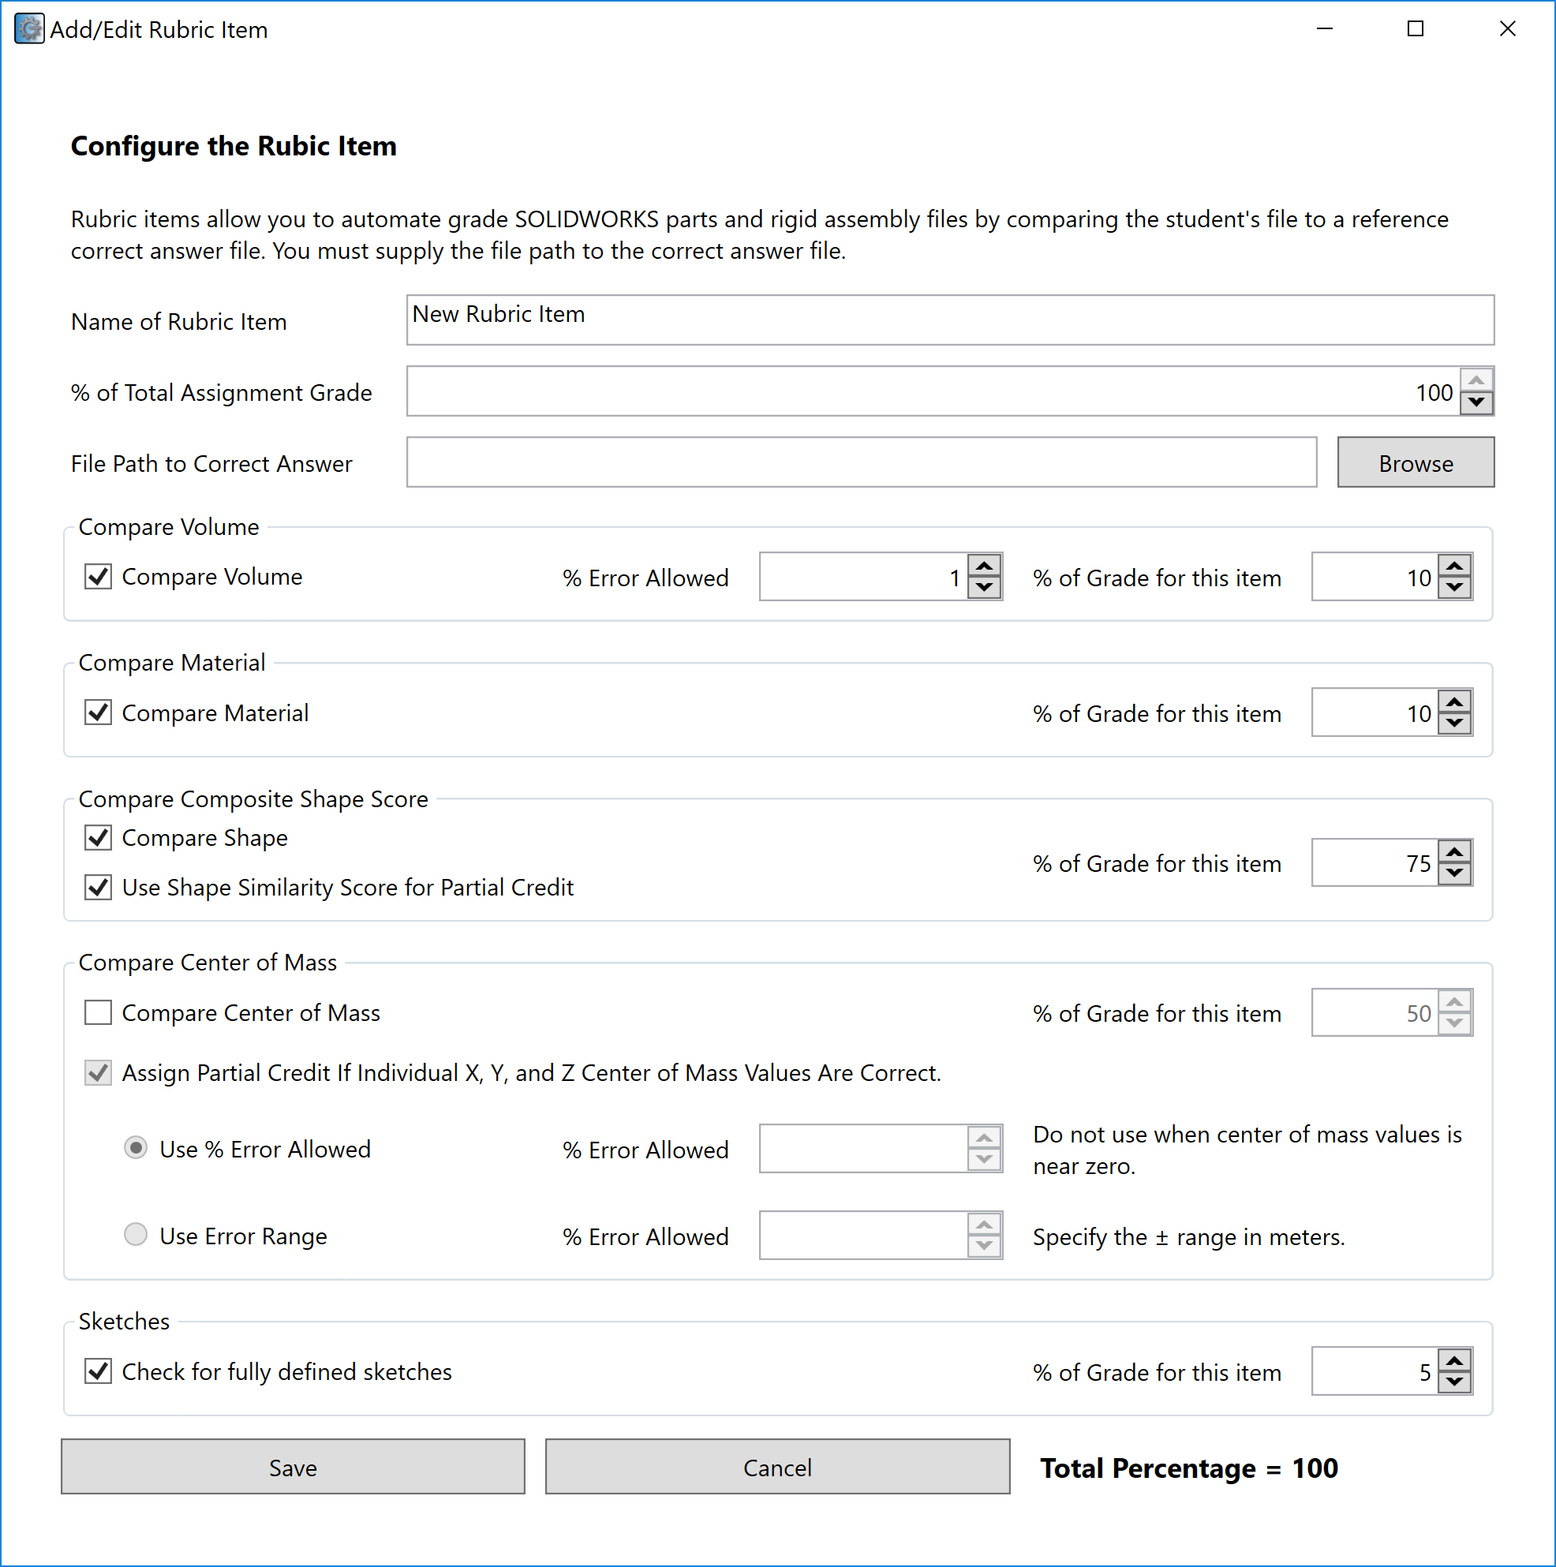1556x1567 pixels.
Task: Toggle Check for fully defined sketches
Action: pos(98,1371)
